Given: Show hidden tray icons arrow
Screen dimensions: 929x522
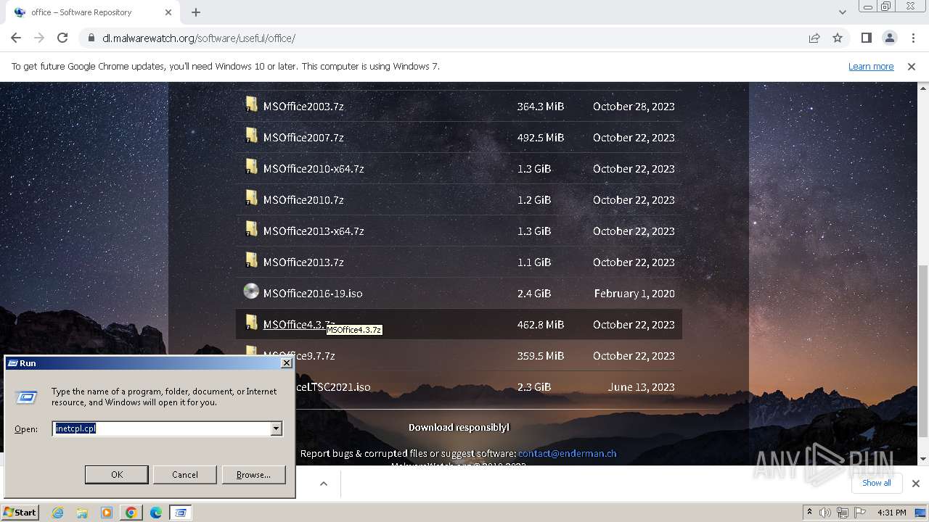Looking at the screenshot, I should 809,513.
